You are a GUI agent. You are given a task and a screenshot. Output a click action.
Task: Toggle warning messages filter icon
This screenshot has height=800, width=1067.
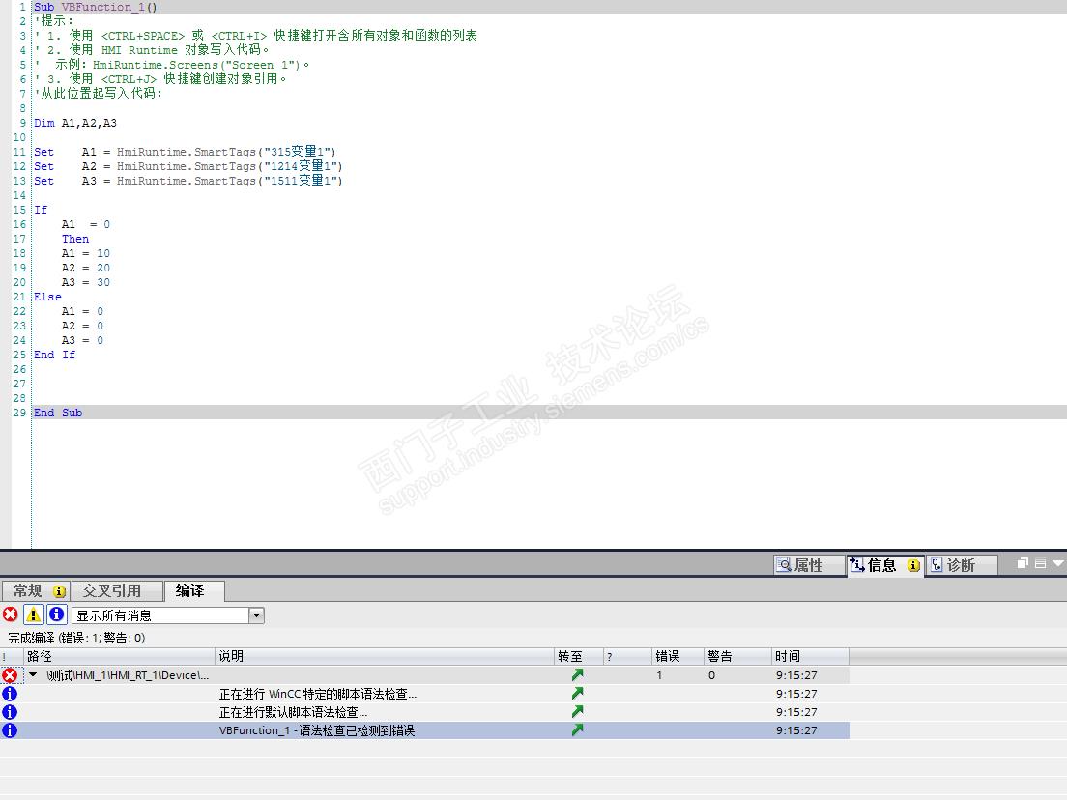click(33, 614)
